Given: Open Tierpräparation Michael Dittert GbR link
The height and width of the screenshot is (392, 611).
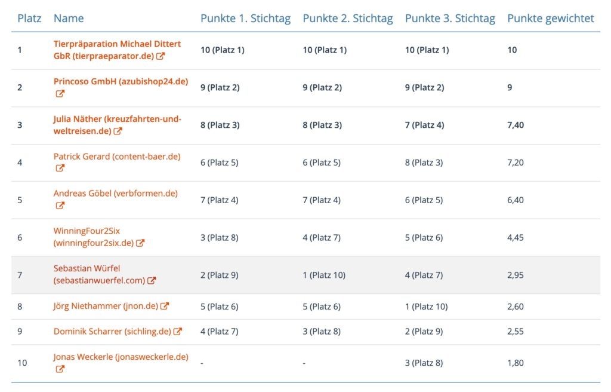Looking at the screenshot, I should [117, 50].
